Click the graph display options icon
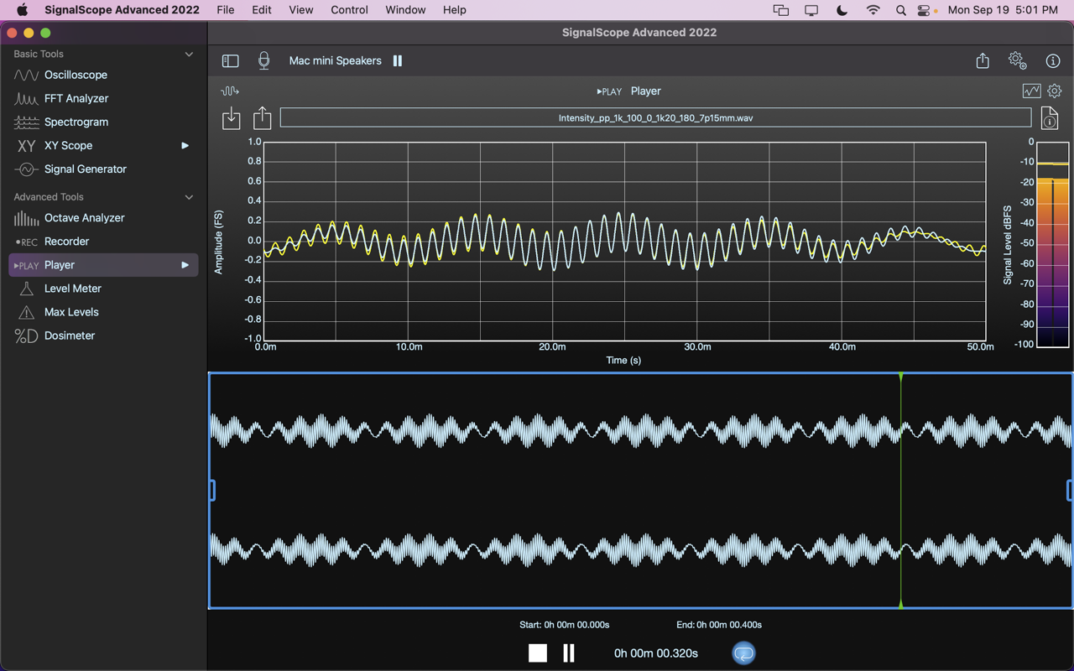The width and height of the screenshot is (1074, 671). click(x=1031, y=91)
